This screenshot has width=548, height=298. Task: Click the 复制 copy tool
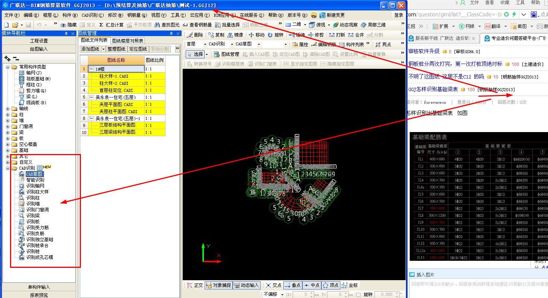tap(216, 35)
